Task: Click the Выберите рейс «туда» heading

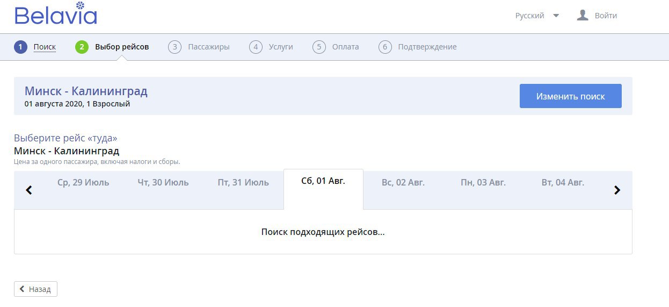Action: pyautogui.click(x=66, y=138)
